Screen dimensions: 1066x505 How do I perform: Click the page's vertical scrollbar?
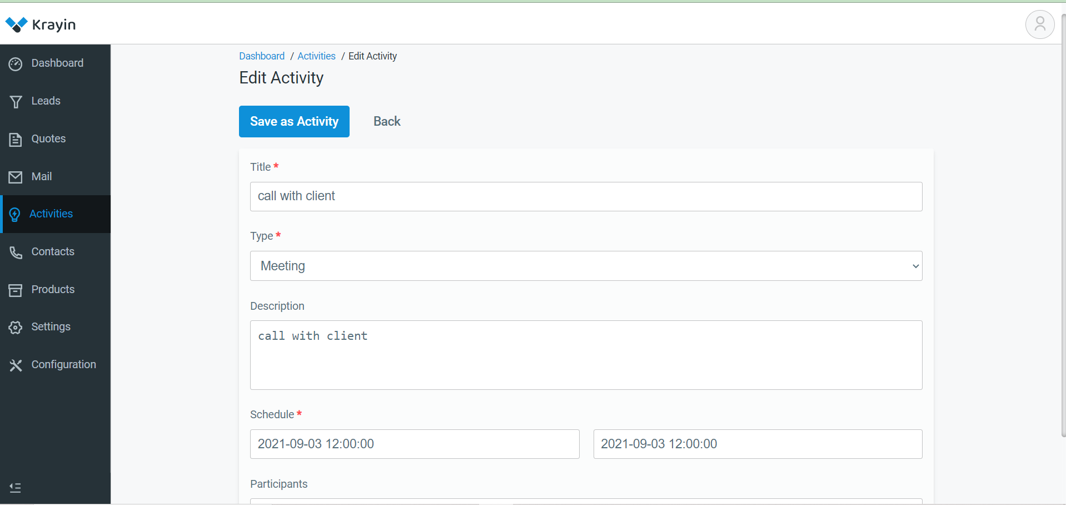[1063, 222]
